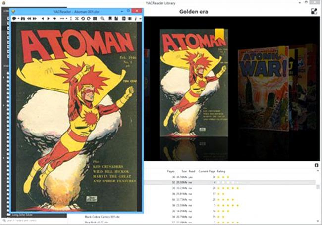Screen dimensions: 322x225
Task: Click the crossed-arrows original size icon
Action: pyautogui.click(x=77, y=18)
